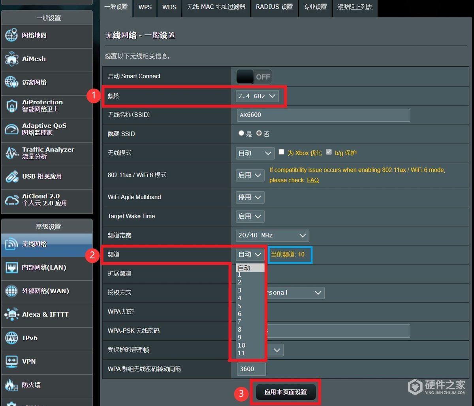Open the Alexa & IFTTT icon
474x406 pixels.
point(11,315)
